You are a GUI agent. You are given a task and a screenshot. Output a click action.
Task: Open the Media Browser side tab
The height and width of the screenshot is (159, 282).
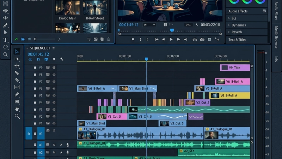click(x=276, y=37)
